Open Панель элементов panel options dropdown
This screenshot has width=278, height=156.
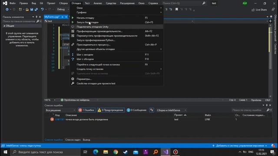tap(33, 17)
